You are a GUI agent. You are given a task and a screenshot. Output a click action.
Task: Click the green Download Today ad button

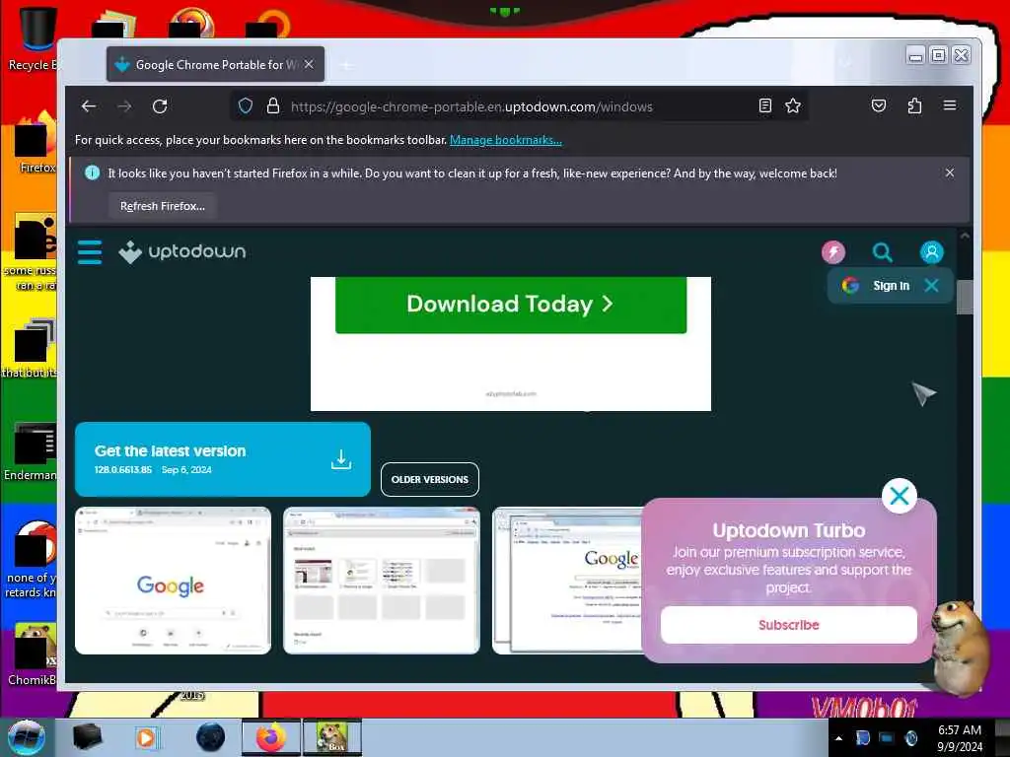coord(511,305)
